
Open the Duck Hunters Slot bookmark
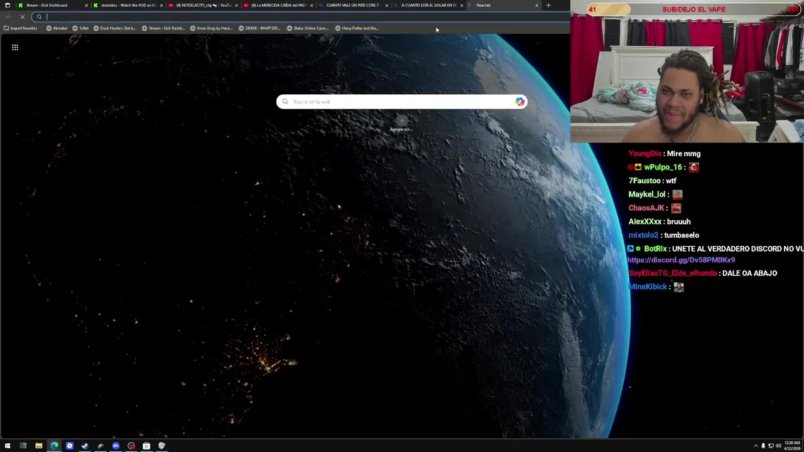(x=114, y=28)
